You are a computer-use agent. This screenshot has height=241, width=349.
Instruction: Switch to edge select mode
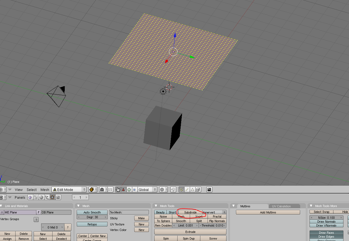[187, 190]
